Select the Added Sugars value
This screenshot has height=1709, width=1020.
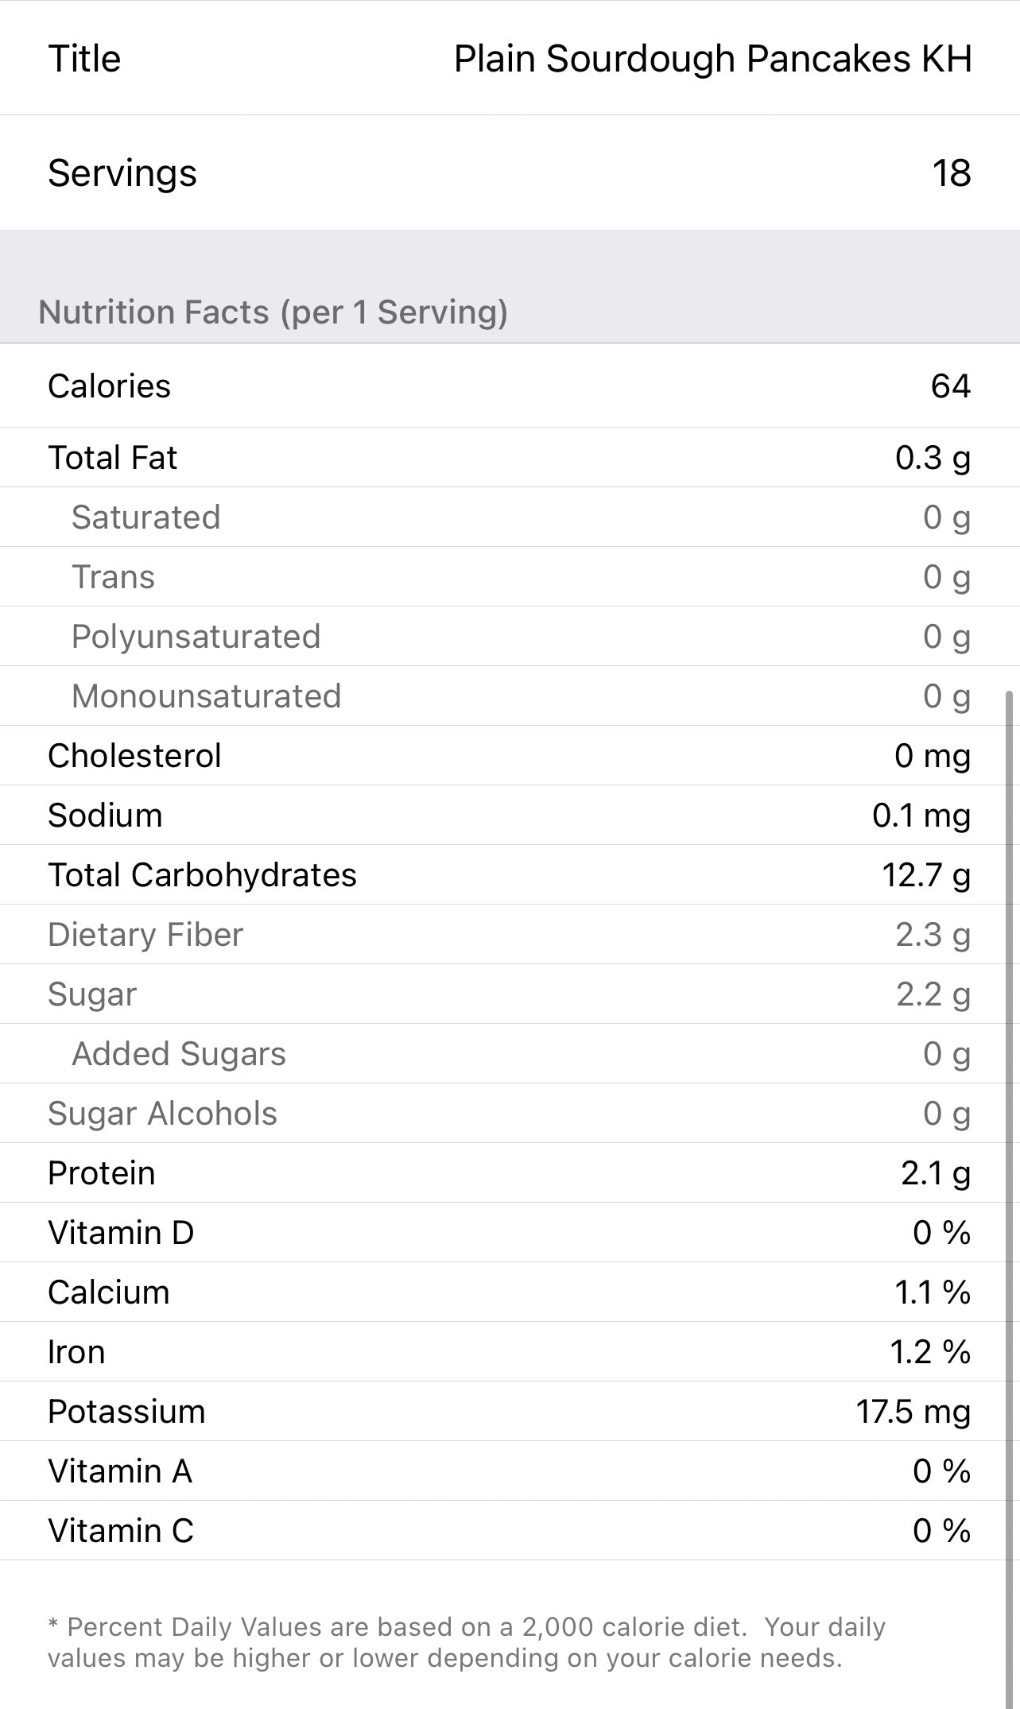point(946,1054)
